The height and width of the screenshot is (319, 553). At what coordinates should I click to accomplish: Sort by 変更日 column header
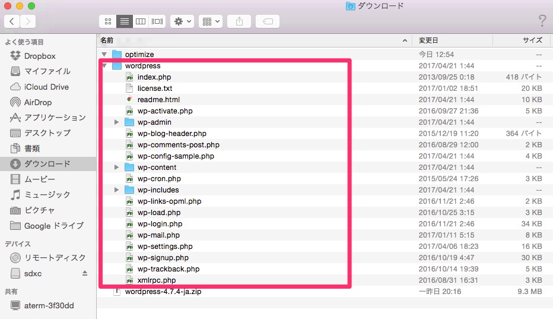(452, 40)
